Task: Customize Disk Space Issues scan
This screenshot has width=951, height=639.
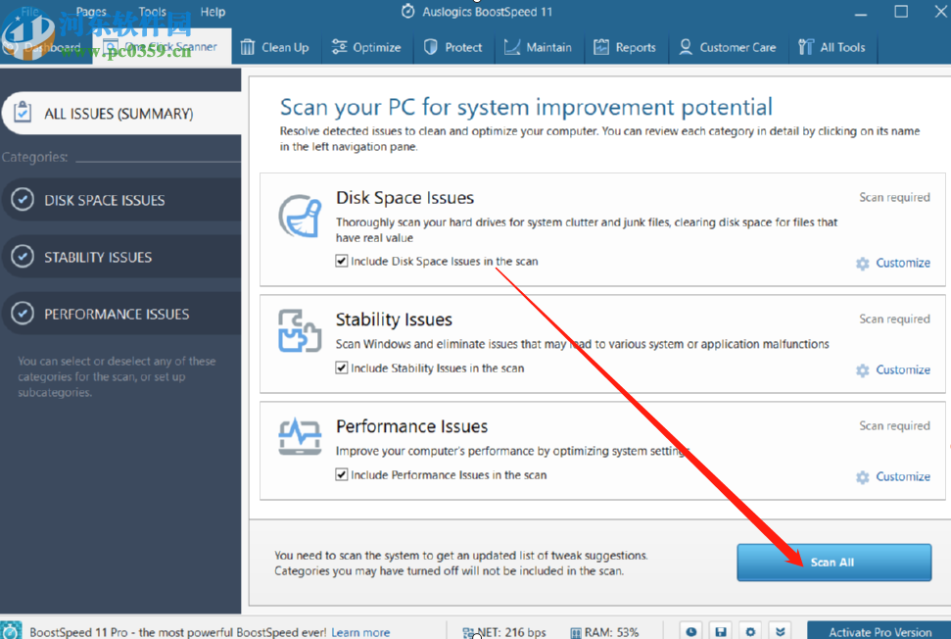Action: (902, 263)
